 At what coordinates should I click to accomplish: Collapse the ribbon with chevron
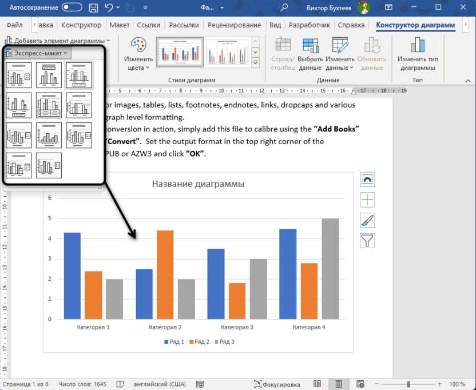468,81
